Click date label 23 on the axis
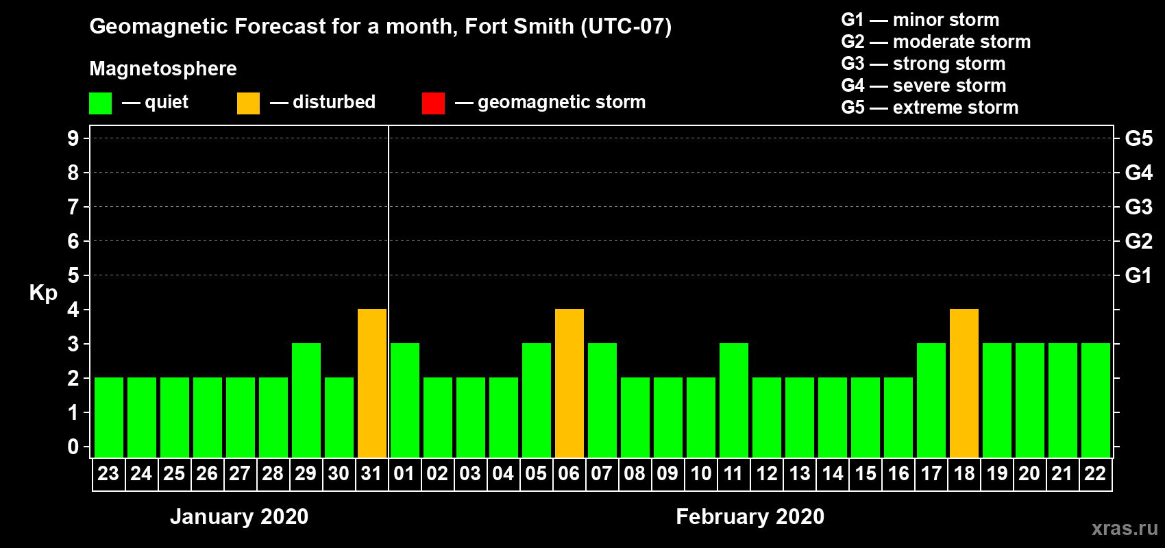Viewport: 1165px width, 548px height. click(108, 474)
